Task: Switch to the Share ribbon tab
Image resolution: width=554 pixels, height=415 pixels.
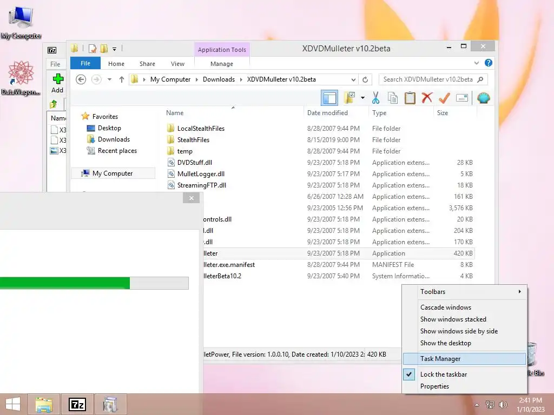Action: click(147, 64)
